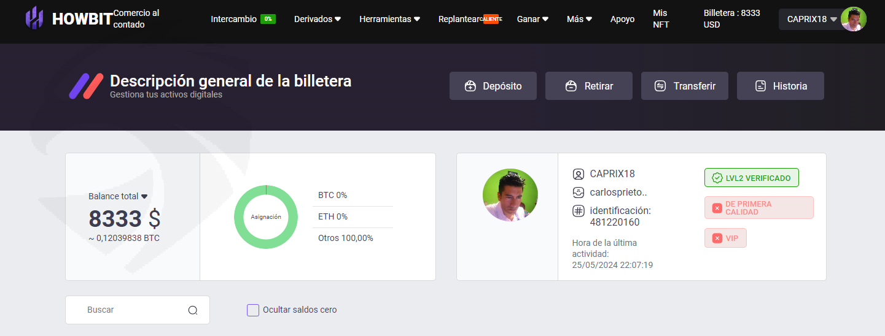This screenshot has height=336, width=885.
Task: Click the Historia button icon
Action: [760, 86]
